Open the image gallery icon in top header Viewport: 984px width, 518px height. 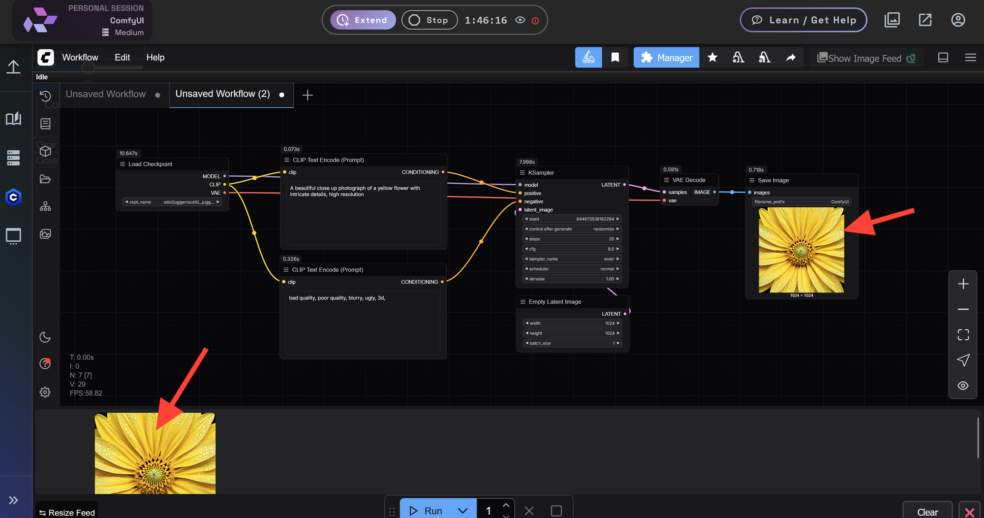point(892,20)
